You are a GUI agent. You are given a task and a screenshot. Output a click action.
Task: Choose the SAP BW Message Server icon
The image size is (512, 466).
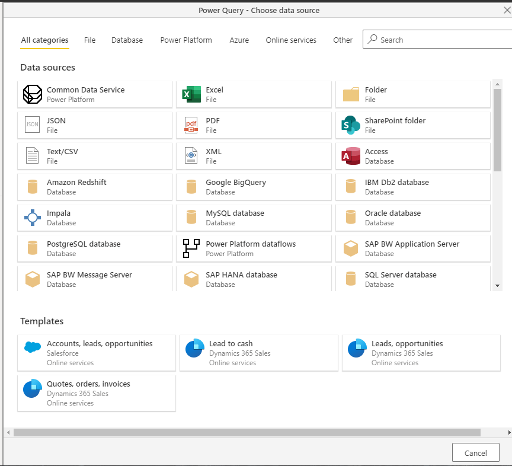33,279
